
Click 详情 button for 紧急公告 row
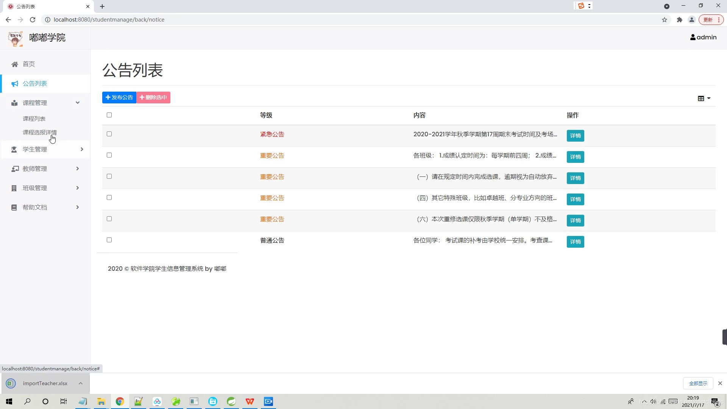pos(575,136)
